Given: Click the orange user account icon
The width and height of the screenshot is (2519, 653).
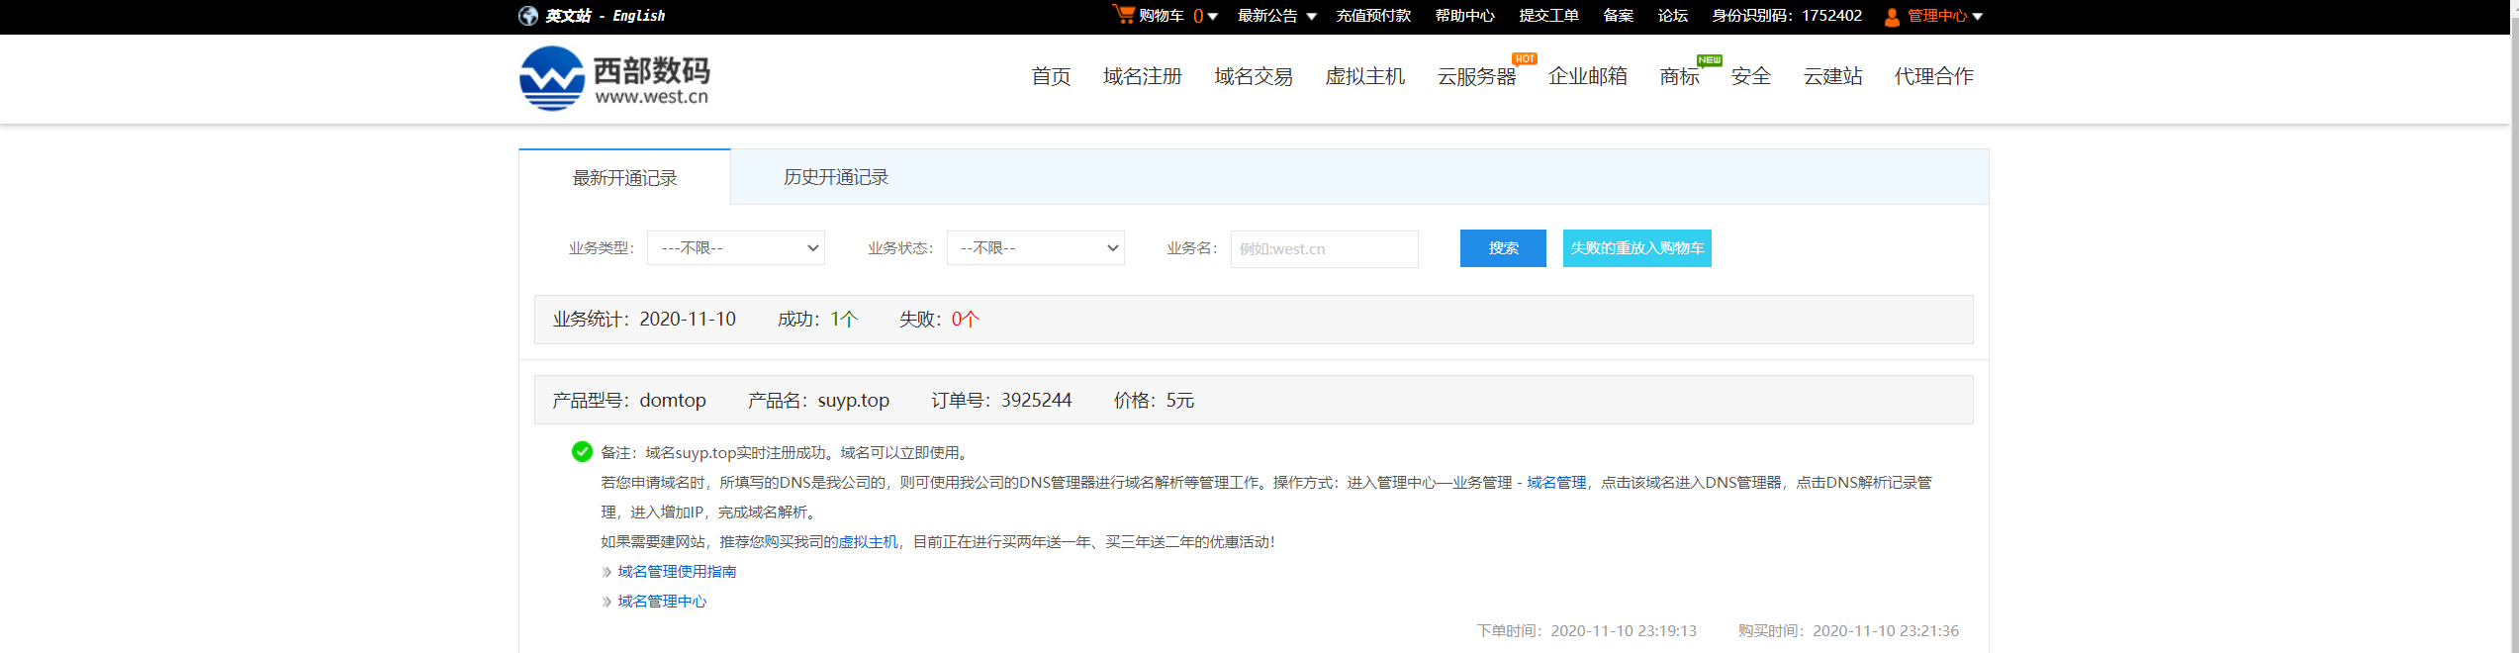Looking at the screenshot, I should tap(1891, 17).
